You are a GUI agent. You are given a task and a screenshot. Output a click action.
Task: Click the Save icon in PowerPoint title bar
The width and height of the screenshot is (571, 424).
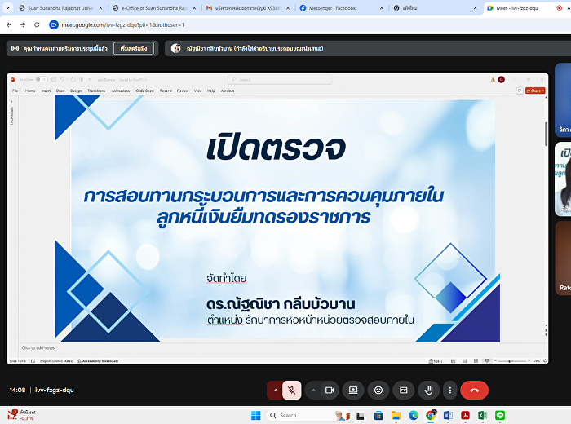[x=54, y=79]
